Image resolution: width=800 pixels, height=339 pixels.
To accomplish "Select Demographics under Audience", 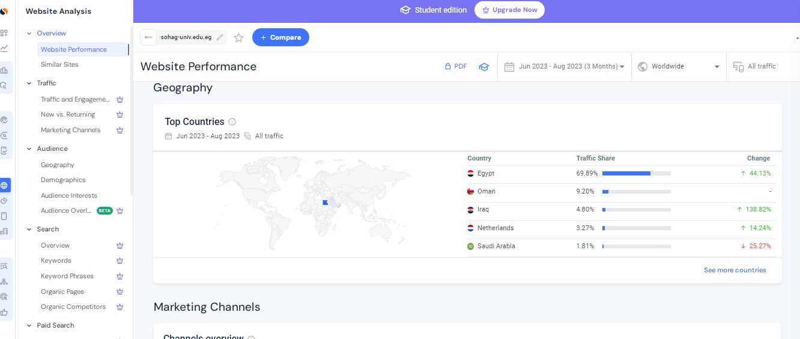I will click(63, 180).
